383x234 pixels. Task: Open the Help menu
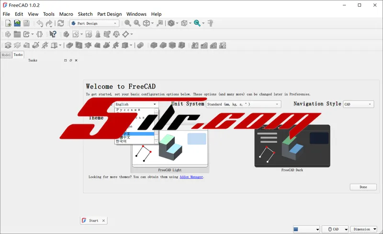pos(156,14)
